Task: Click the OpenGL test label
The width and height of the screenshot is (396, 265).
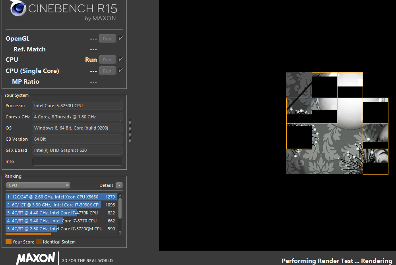Action: coord(17,39)
